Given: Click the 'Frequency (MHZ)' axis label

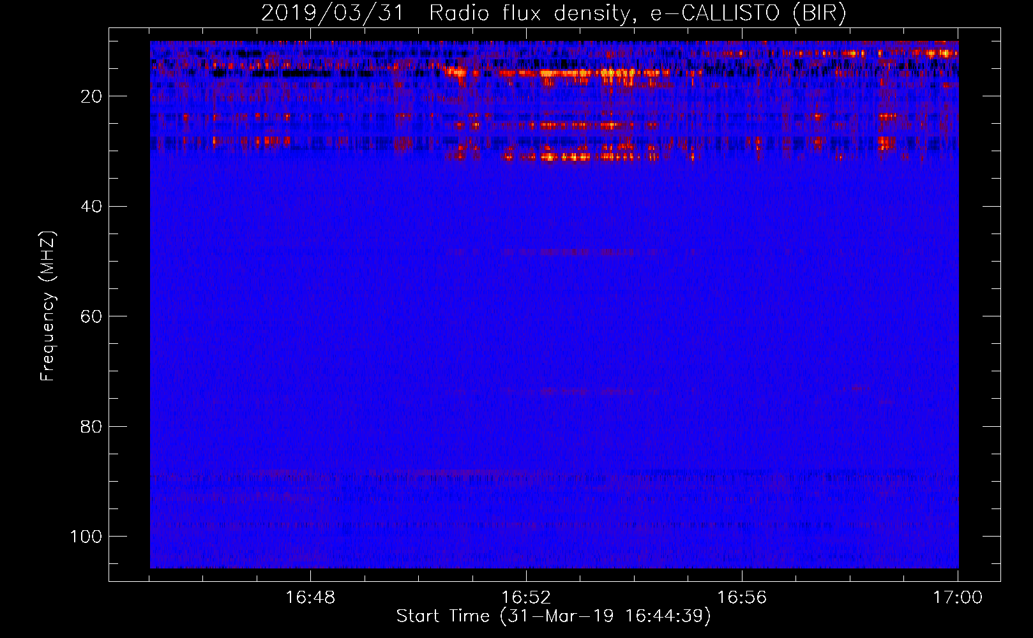Looking at the screenshot, I should click(48, 306).
